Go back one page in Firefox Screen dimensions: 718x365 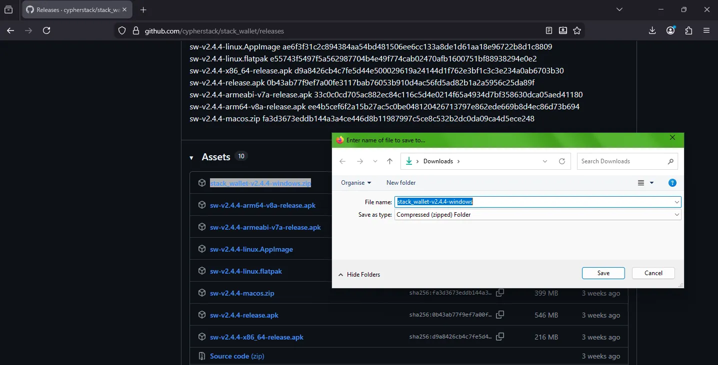click(10, 30)
